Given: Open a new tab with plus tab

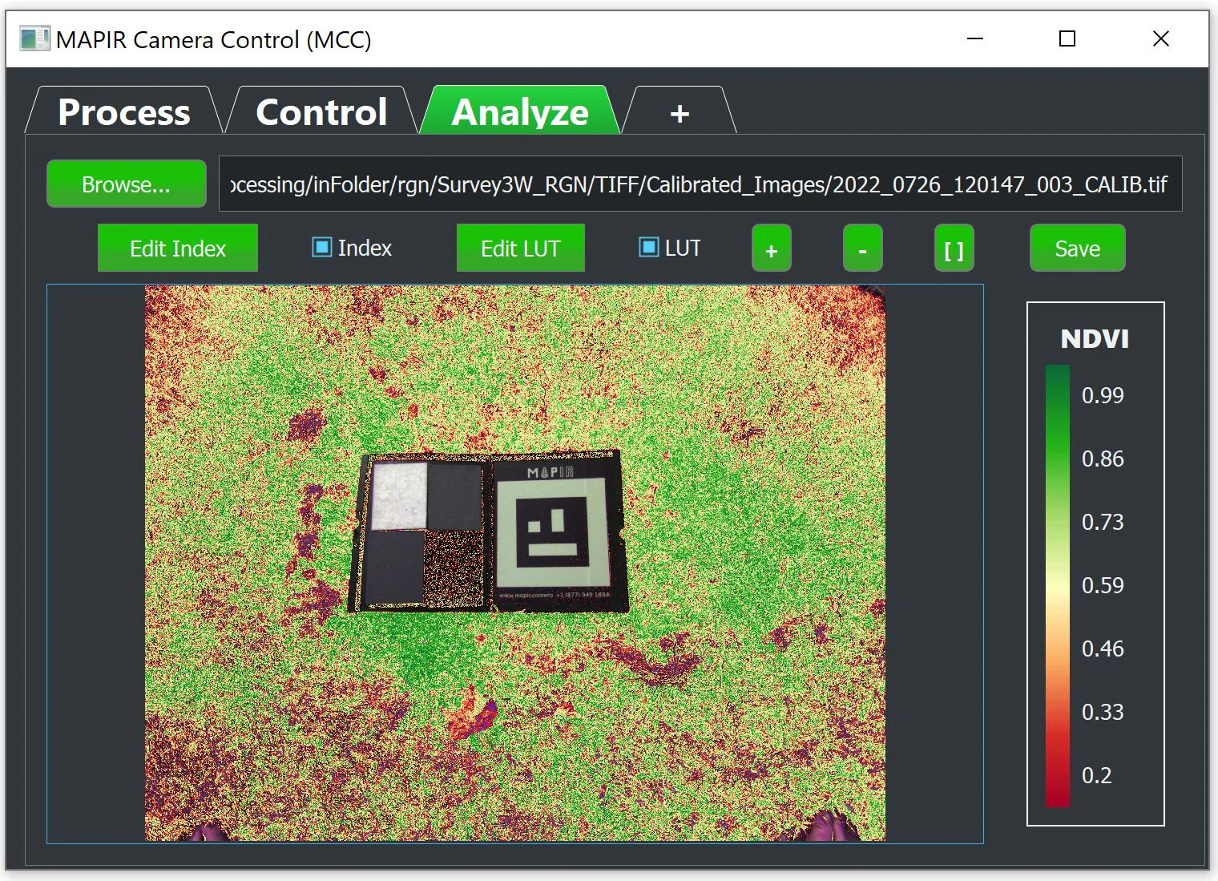Looking at the screenshot, I should pyautogui.click(x=679, y=113).
